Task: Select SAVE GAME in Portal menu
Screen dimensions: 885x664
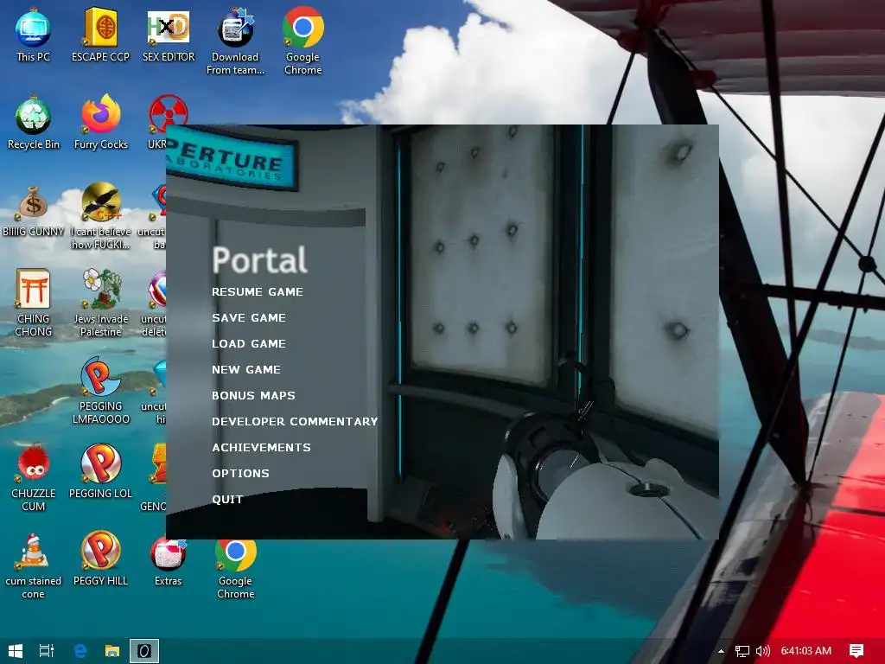Action: click(249, 318)
